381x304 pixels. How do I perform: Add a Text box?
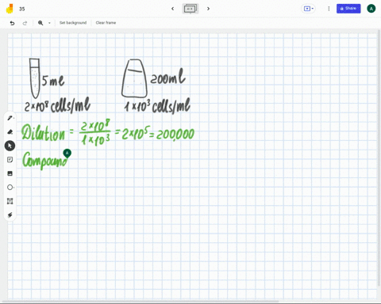coord(10,201)
